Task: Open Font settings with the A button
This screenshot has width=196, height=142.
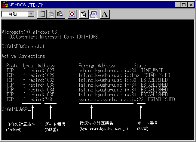Action: click(x=104, y=14)
